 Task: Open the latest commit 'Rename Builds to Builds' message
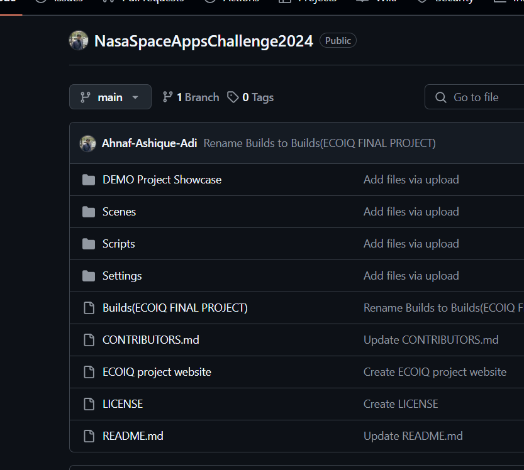(320, 143)
